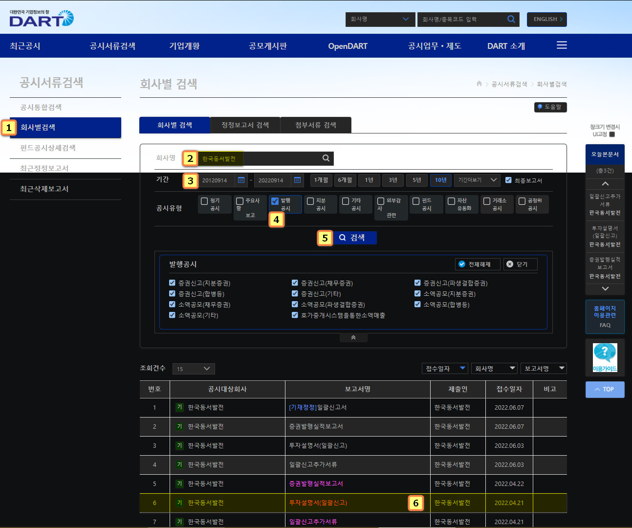Toggle the 정기공시 checkbox

[x=205, y=201]
